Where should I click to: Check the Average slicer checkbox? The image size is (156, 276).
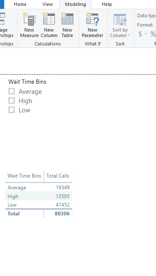pyautogui.click(x=12, y=91)
